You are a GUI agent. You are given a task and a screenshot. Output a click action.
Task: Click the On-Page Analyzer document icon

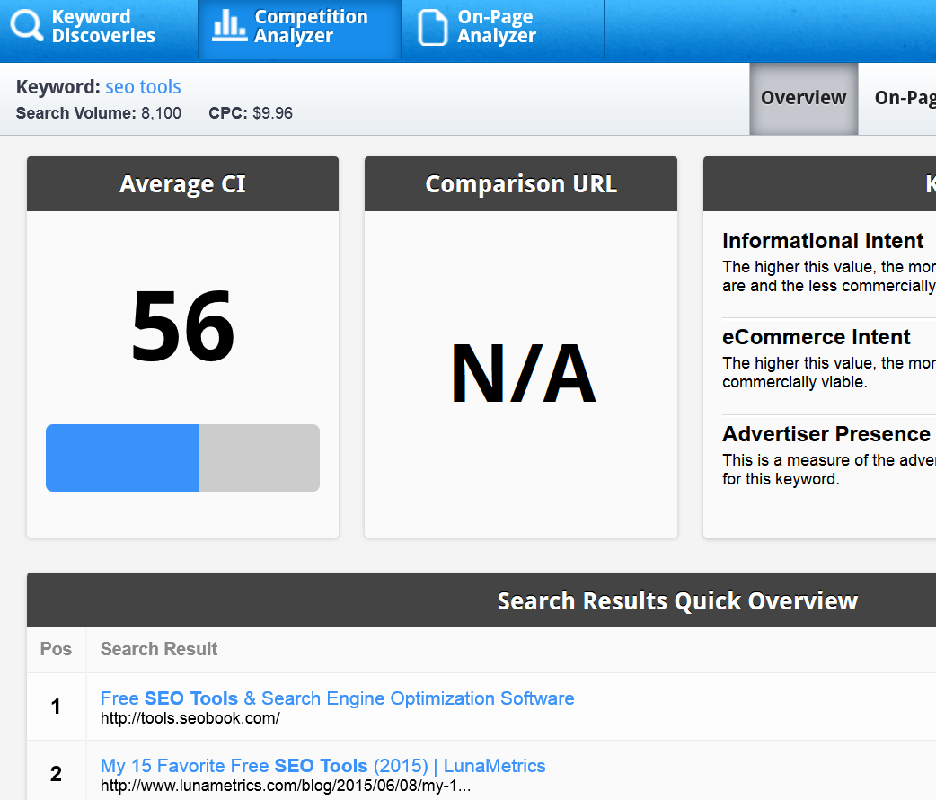(432, 28)
